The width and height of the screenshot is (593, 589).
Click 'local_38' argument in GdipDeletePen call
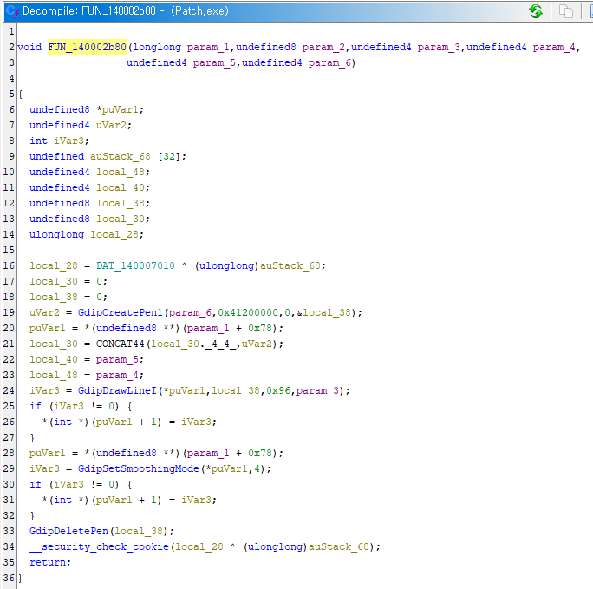(x=139, y=532)
